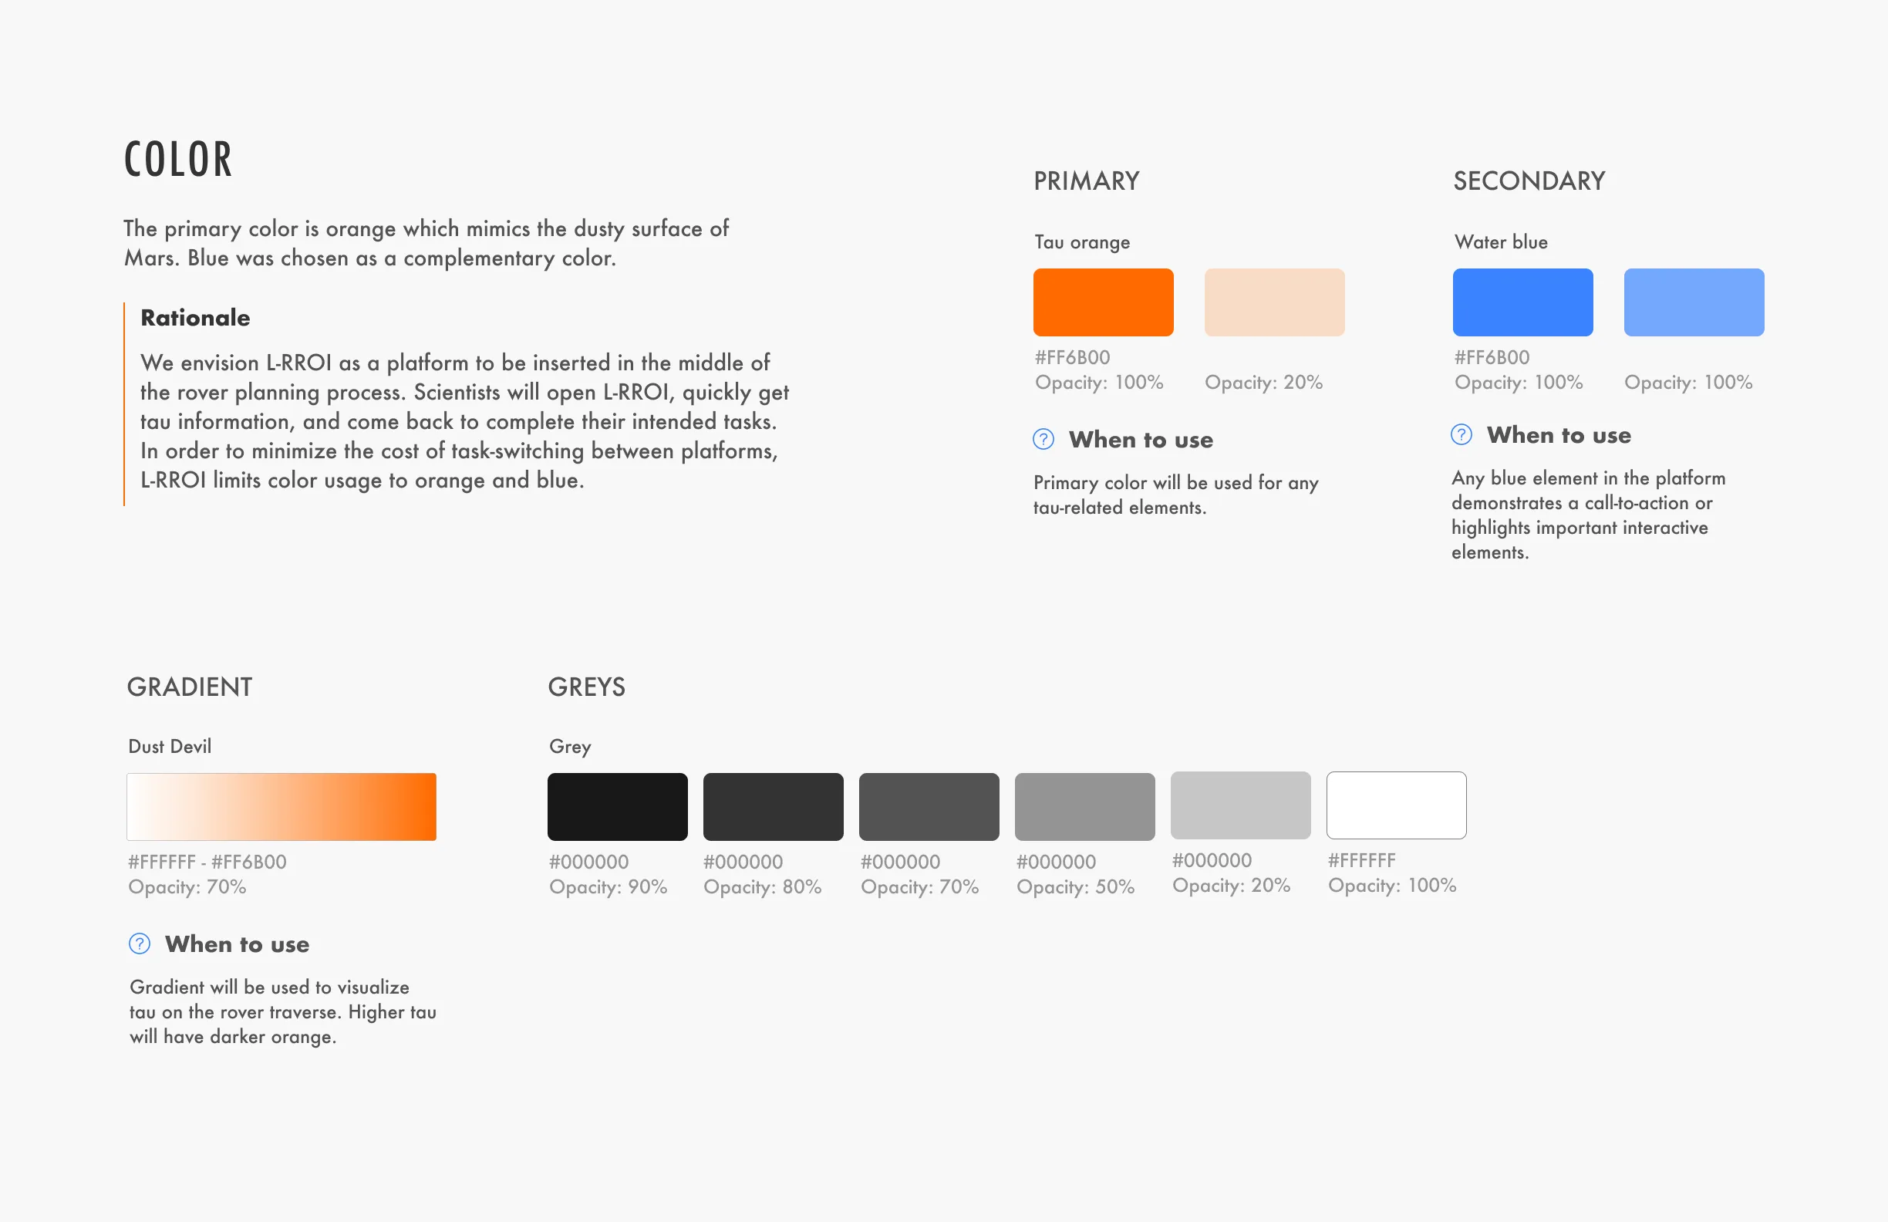Select the 20% opacity grey swatch

[1240, 805]
